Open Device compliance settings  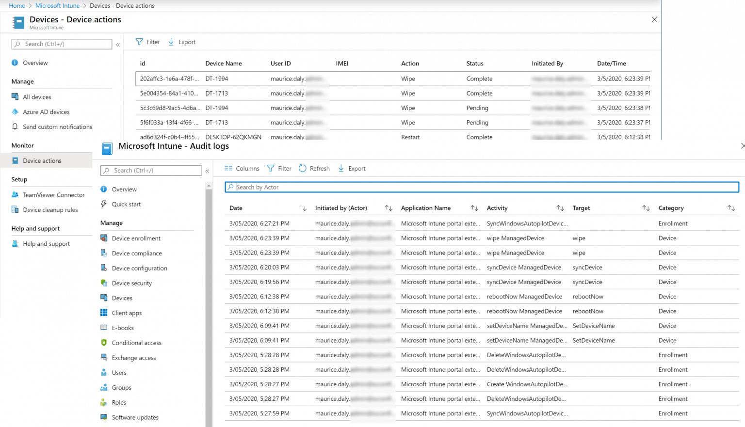click(137, 253)
